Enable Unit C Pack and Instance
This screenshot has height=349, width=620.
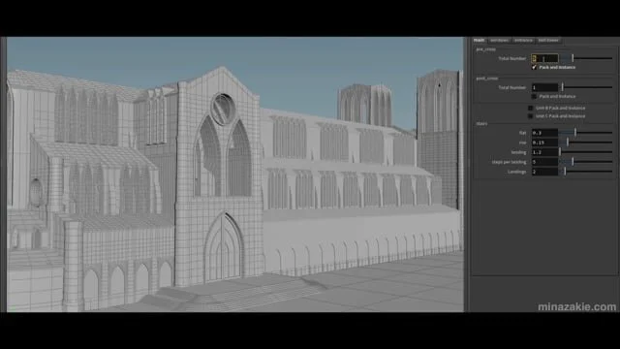click(531, 116)
